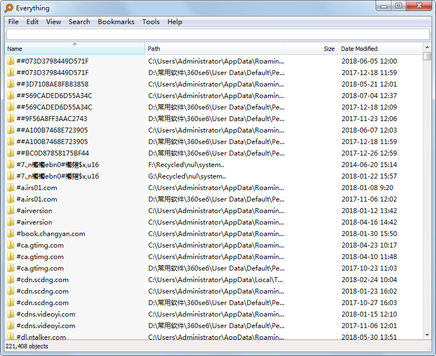This screenshot has width=436, height=356.
Task: Click date 2018-01-22 15:57
Action: point(369,176)
